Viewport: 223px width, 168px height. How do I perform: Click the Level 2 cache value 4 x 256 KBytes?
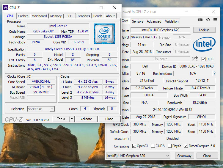coord(88,92)
